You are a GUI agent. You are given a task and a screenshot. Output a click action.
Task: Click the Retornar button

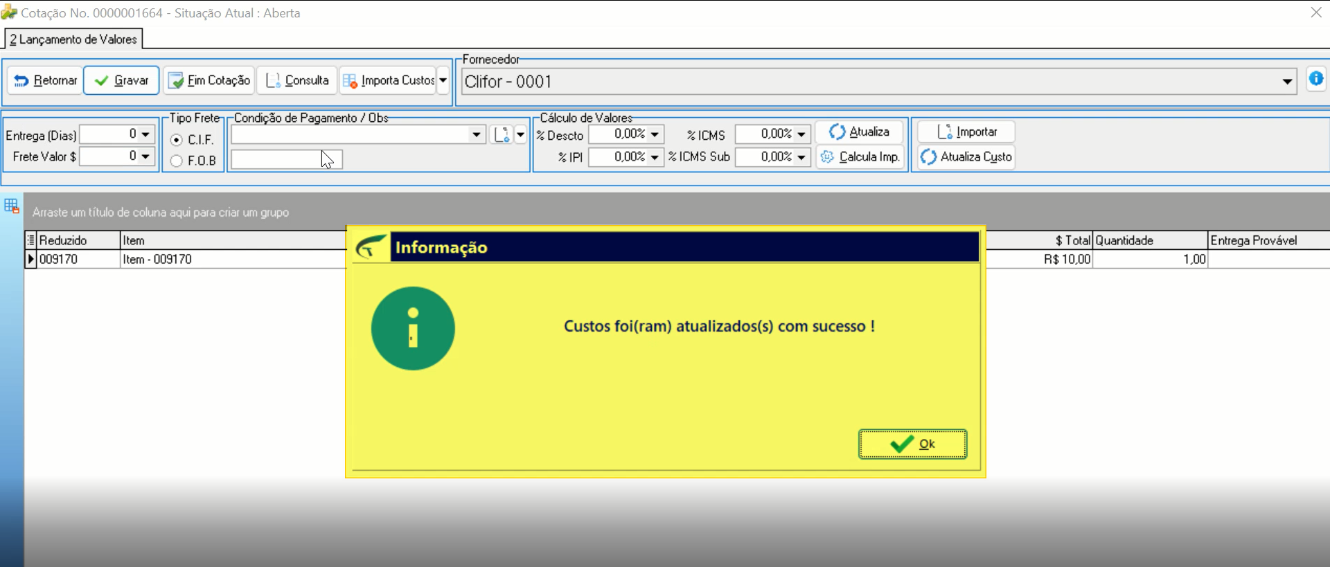click(46, 80)
